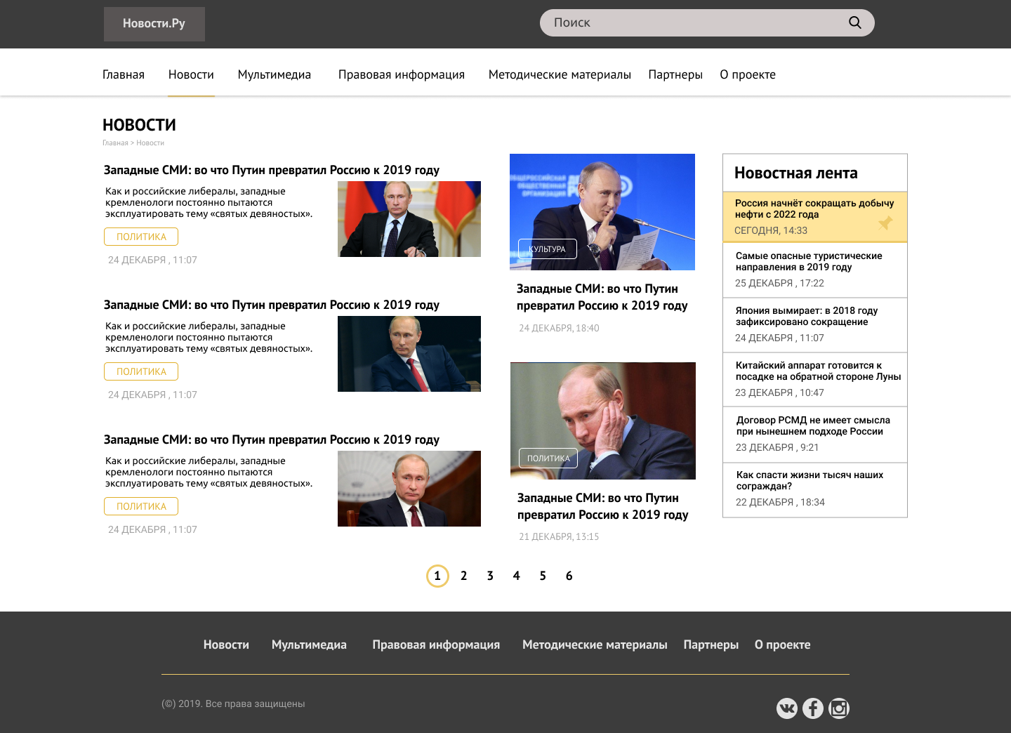
Task: Open Партнеры in the top navigation
Action: [675, 74]
